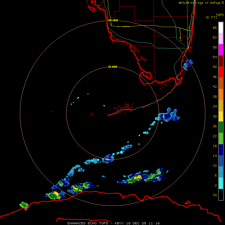The width and height of the screenshot is (225, 225).
Task: Click the "K FT" units label
Action: click(211, 17)
